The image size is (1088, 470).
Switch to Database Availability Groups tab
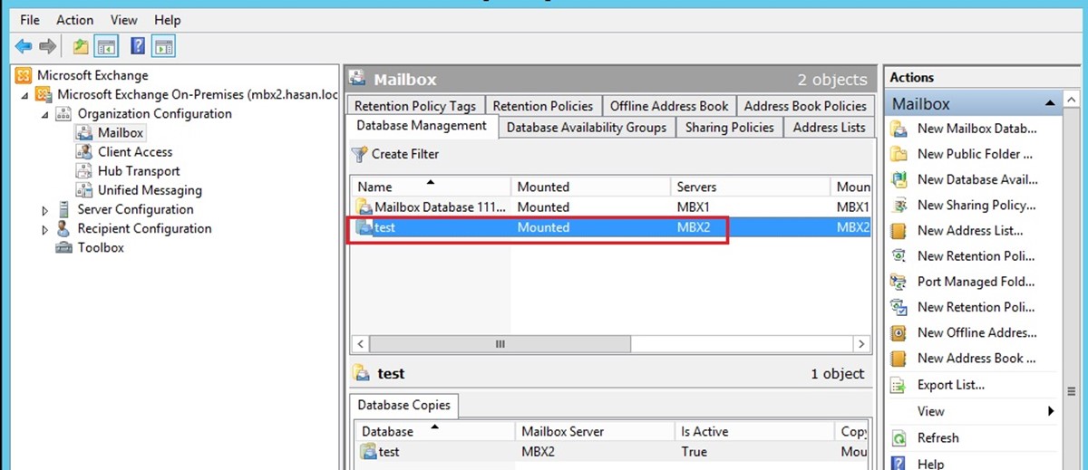pos(587,128)
